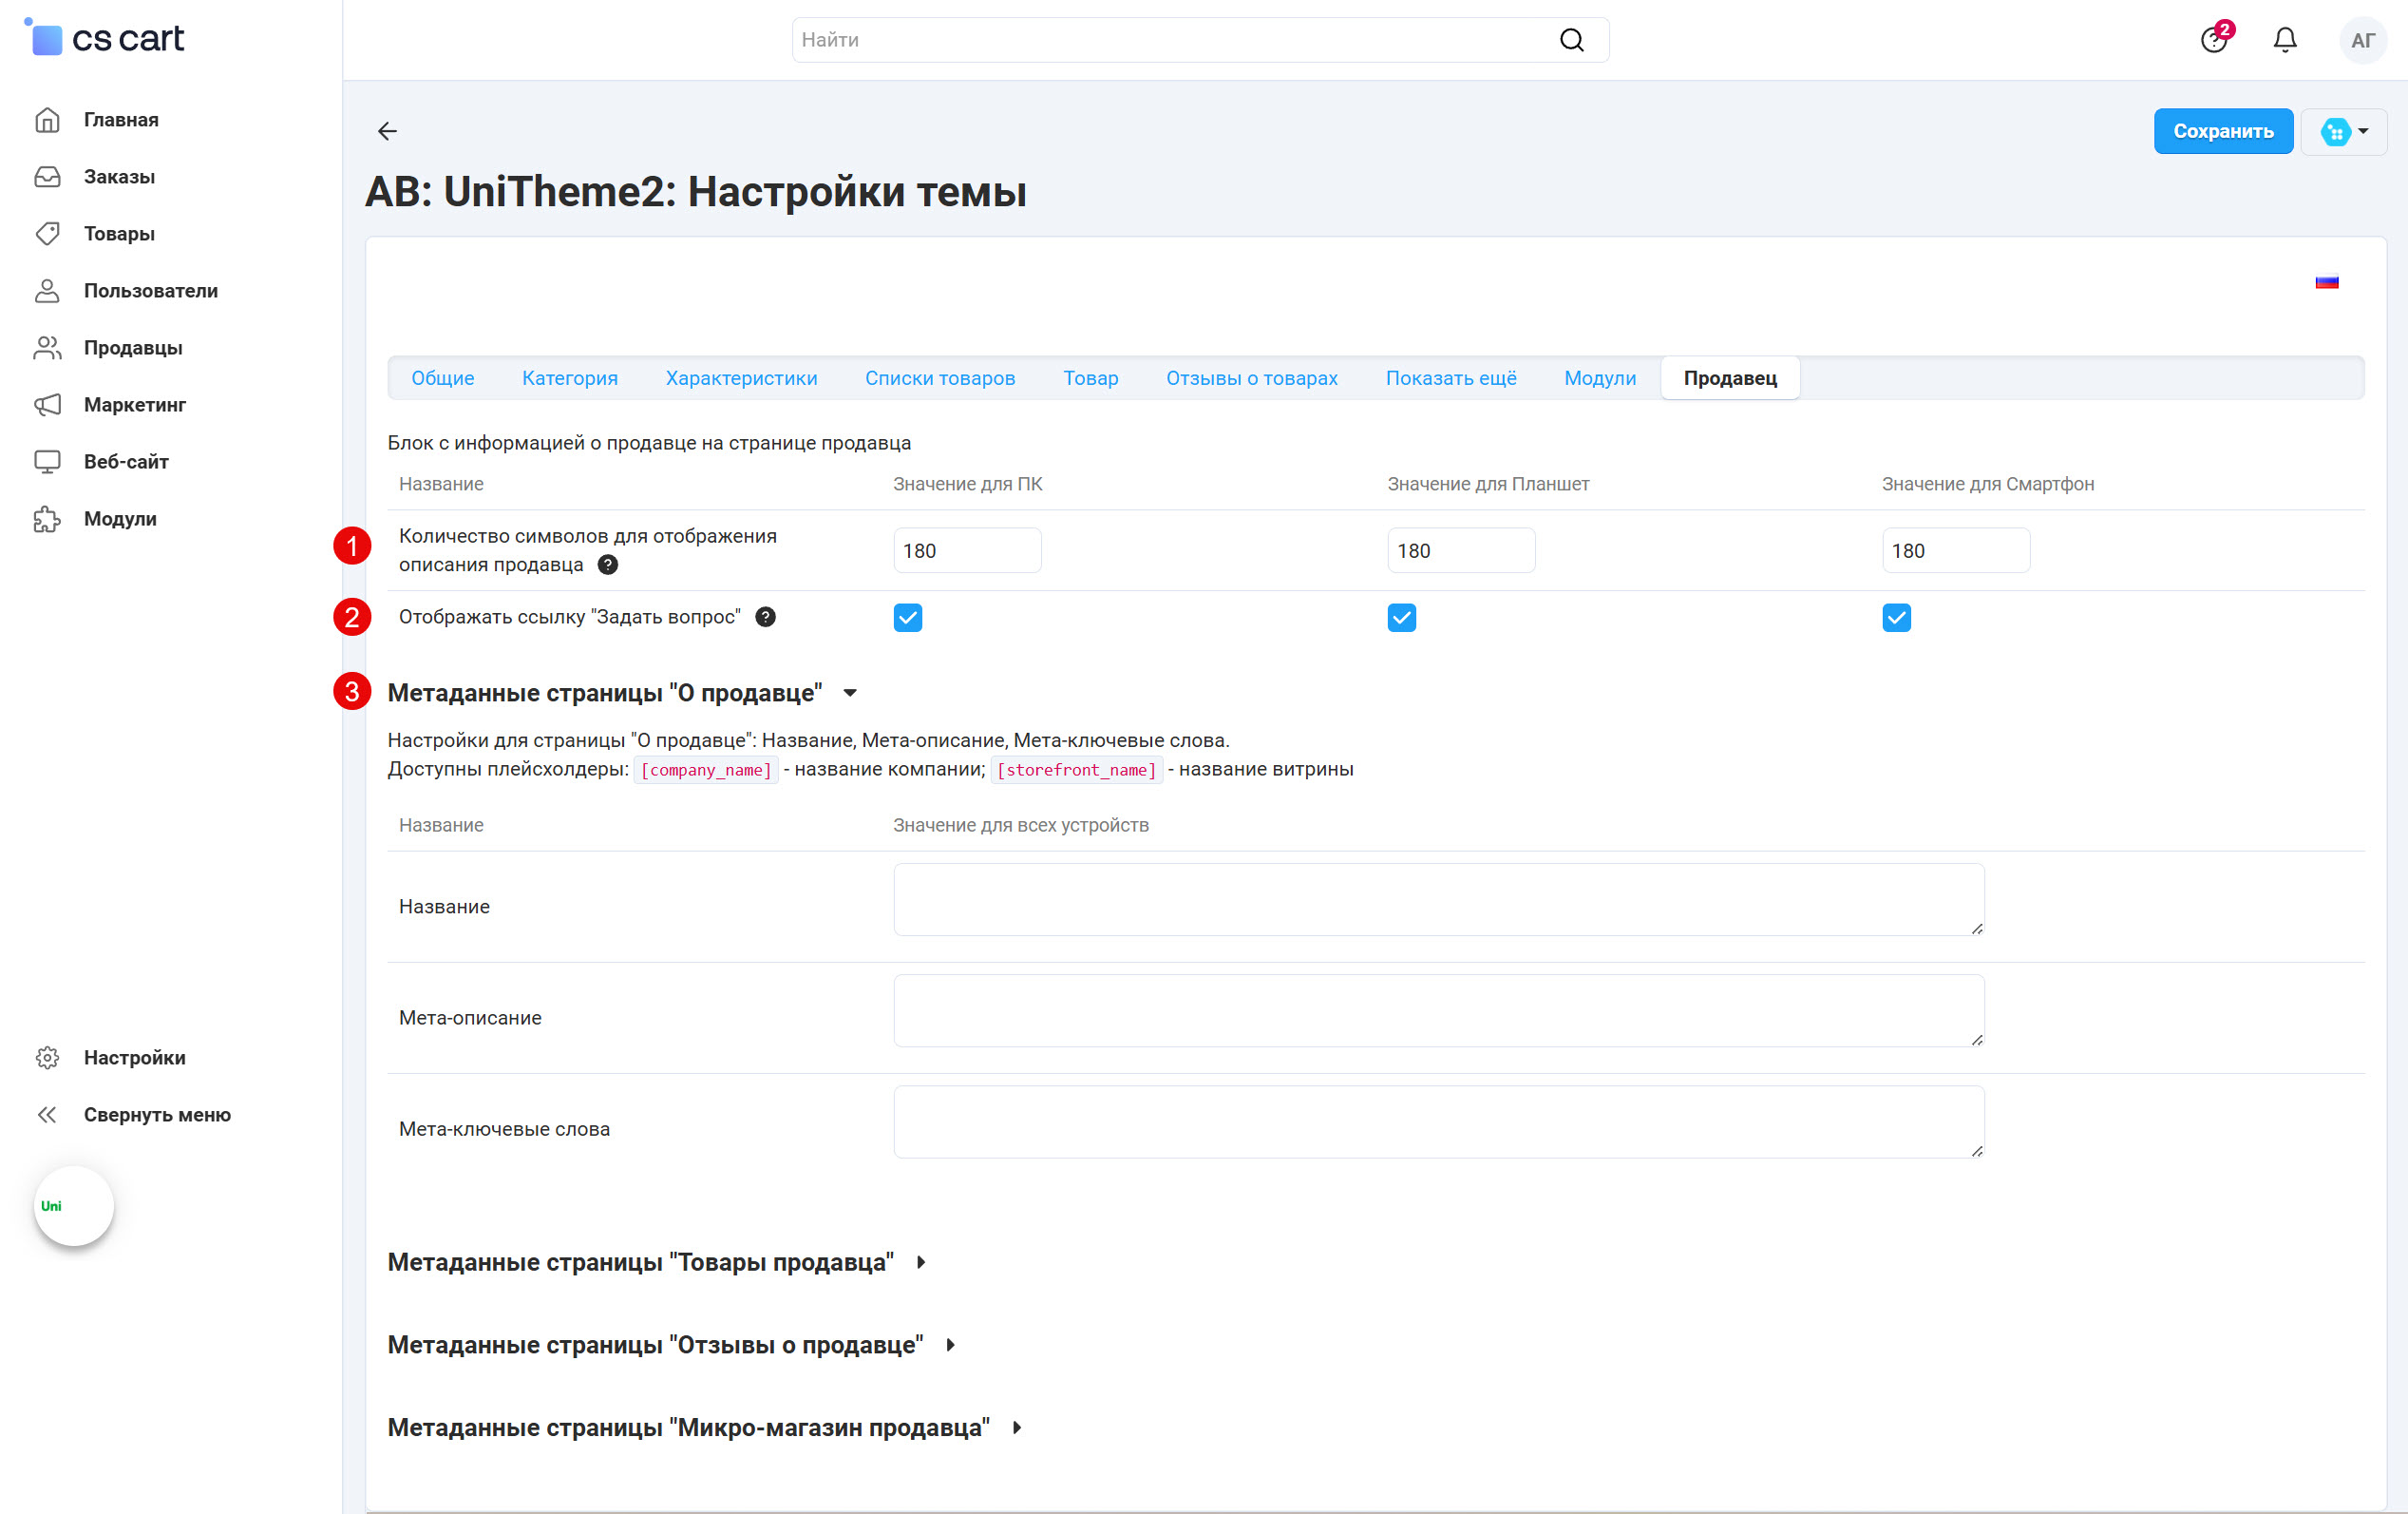Click the Продавцы sidebar label
Screen dimensions: 2408x1514
click(133, 348)
